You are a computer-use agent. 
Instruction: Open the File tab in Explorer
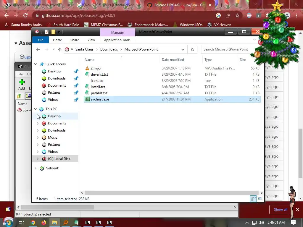tap(41, 40)
